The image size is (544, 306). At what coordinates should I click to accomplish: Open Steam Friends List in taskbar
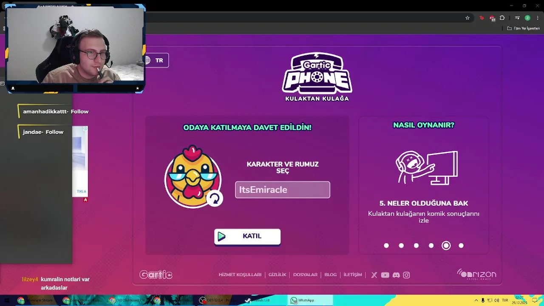tap(264, 300)
